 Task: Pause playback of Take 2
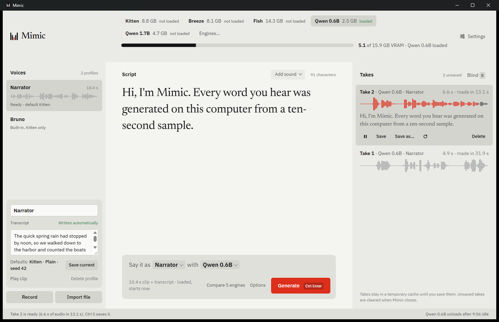[365, 136]
